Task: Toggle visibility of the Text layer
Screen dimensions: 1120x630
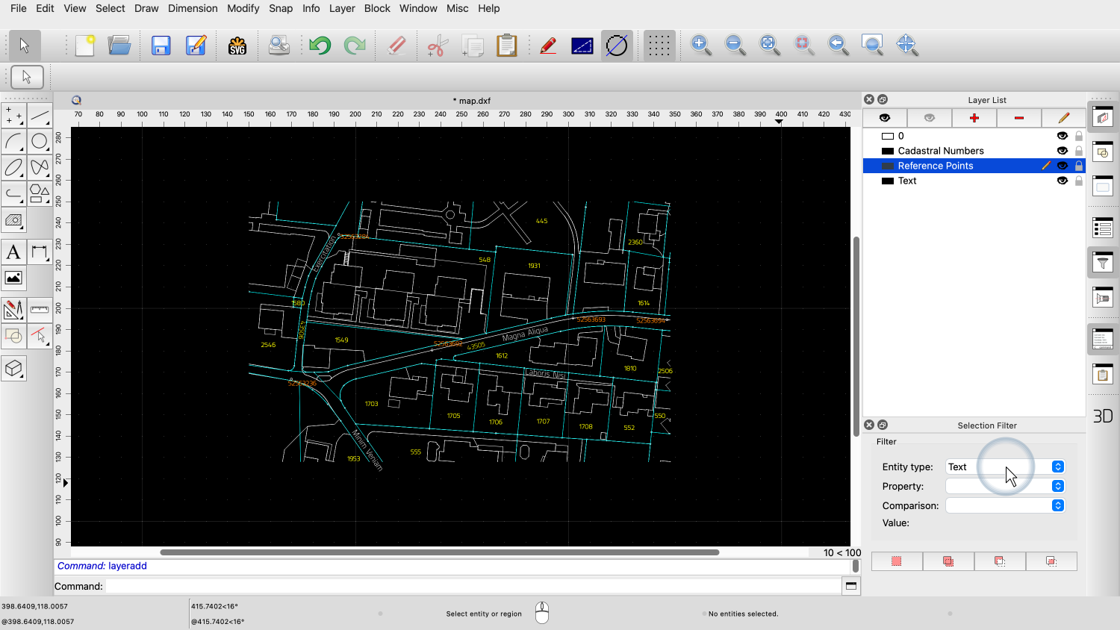Action: coord(1062,181)
